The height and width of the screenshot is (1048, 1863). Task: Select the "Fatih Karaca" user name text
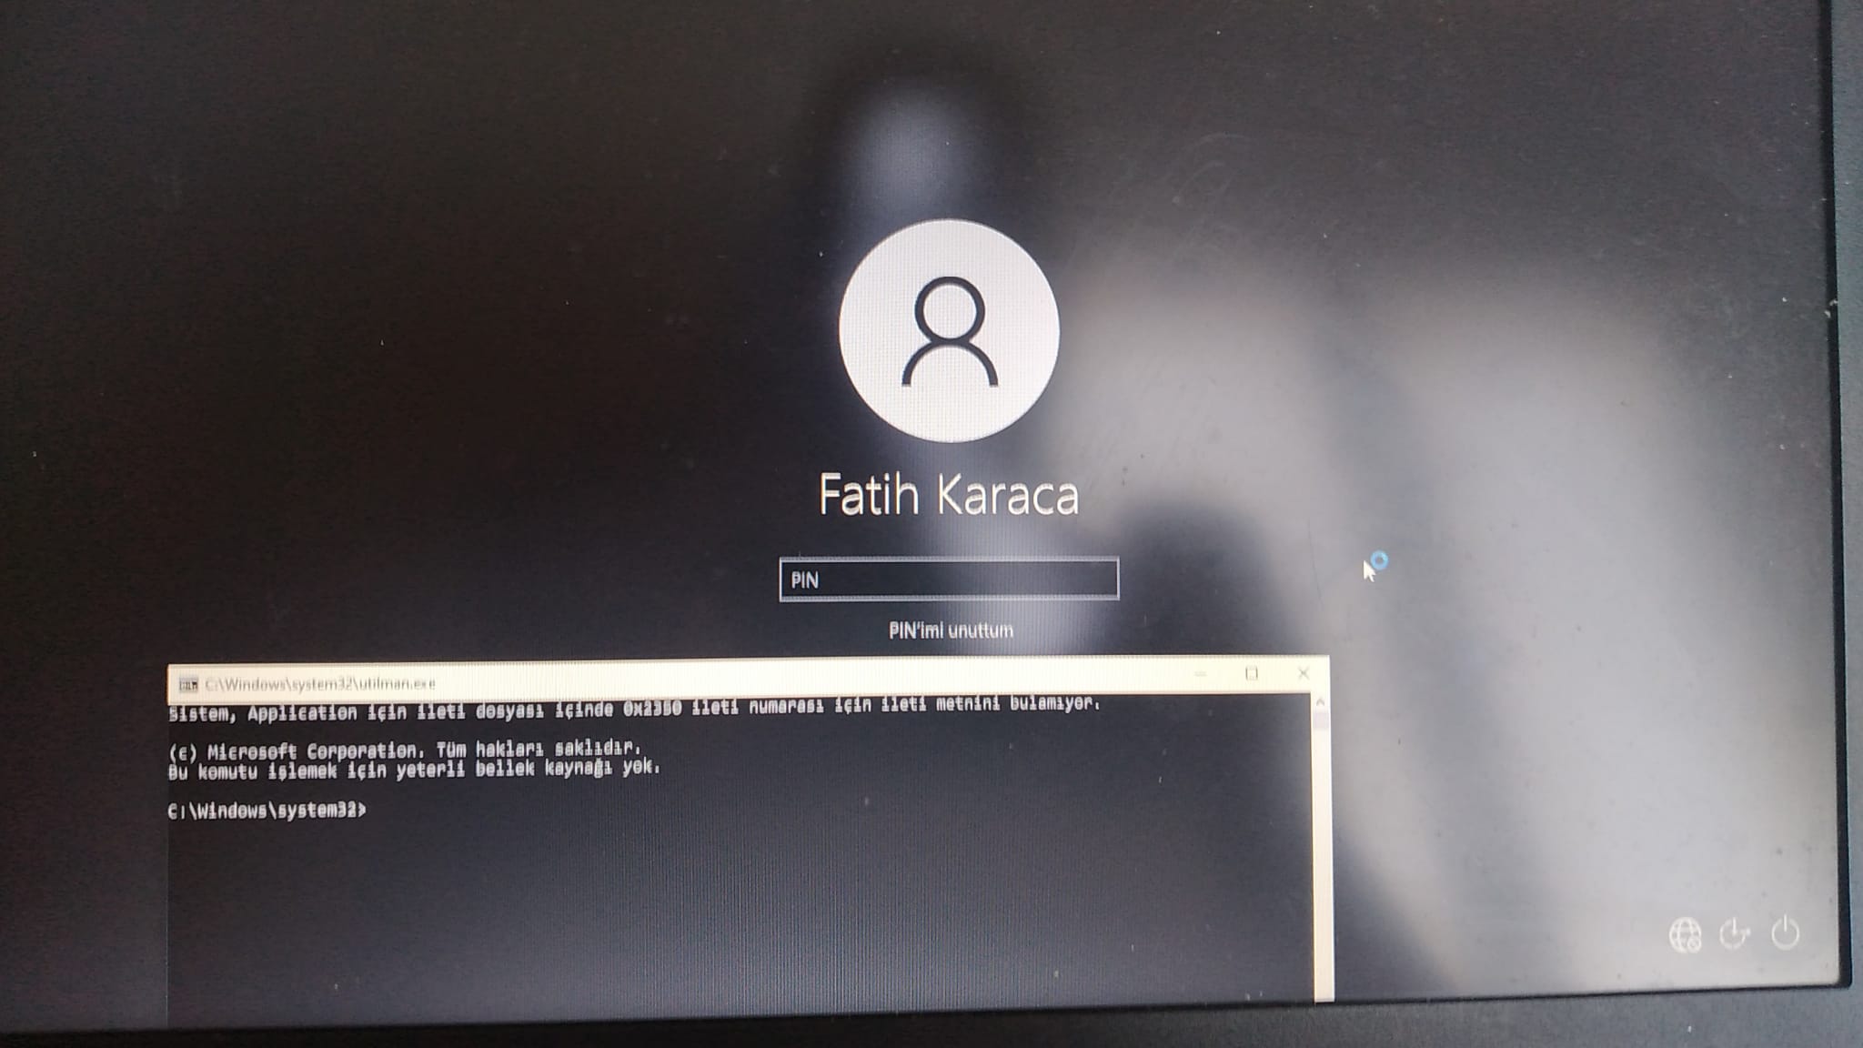pyautogui.click(x=949, y=495)
